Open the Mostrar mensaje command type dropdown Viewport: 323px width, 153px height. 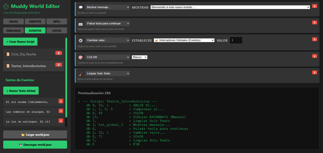108,8
